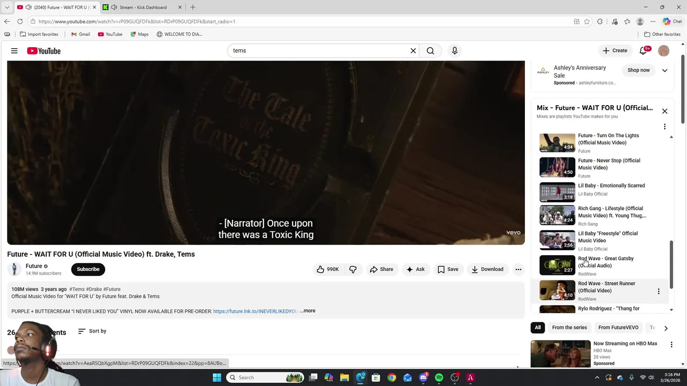
Task: Open Sort by comments dropdown
Action: (92, 331)
